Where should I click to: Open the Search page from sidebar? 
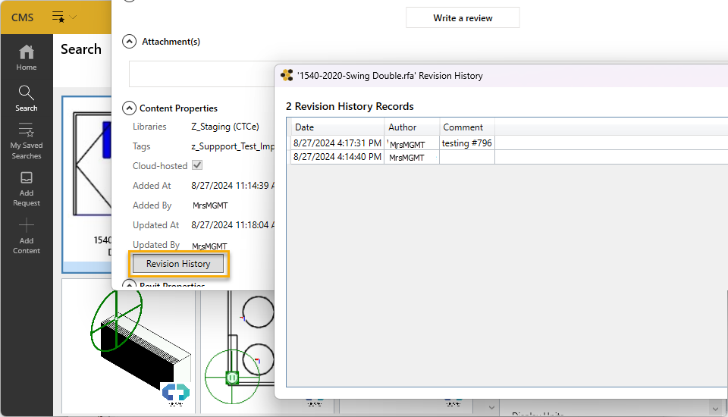coord(27,99)
